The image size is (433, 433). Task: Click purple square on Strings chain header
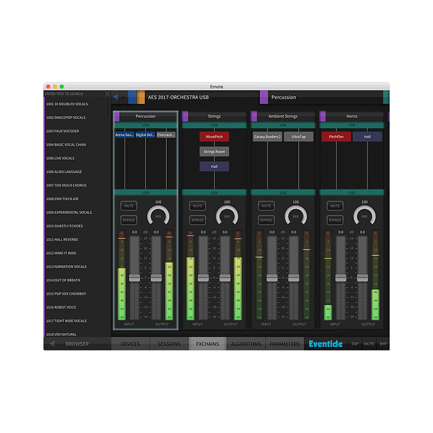click(185, 116)
